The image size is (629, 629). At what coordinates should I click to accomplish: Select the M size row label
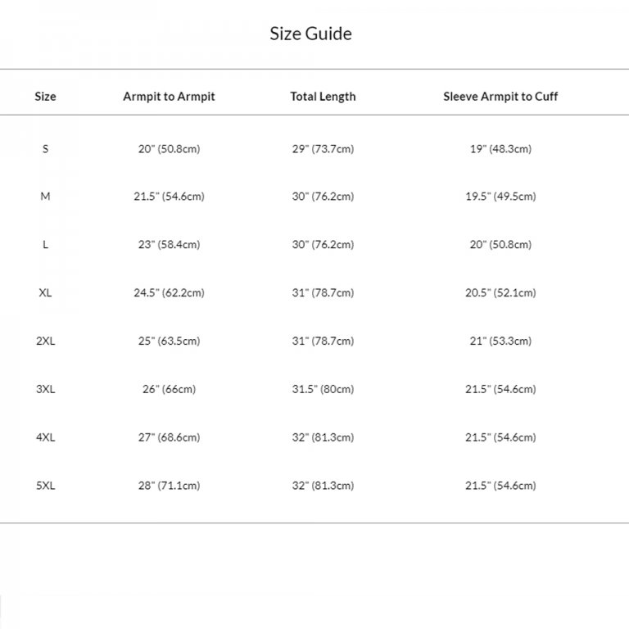pos(45,197)
